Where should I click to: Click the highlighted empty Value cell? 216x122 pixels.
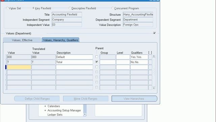pos(19,67)
